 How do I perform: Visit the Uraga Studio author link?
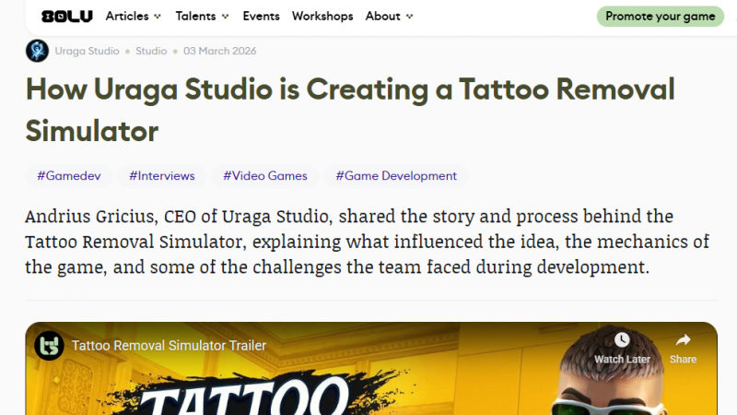click(87, 51)
